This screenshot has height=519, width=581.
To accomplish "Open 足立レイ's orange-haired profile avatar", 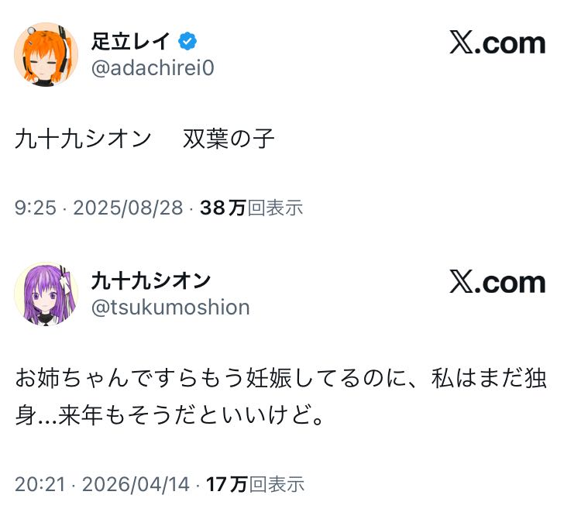I will click(x=46, y=53).
